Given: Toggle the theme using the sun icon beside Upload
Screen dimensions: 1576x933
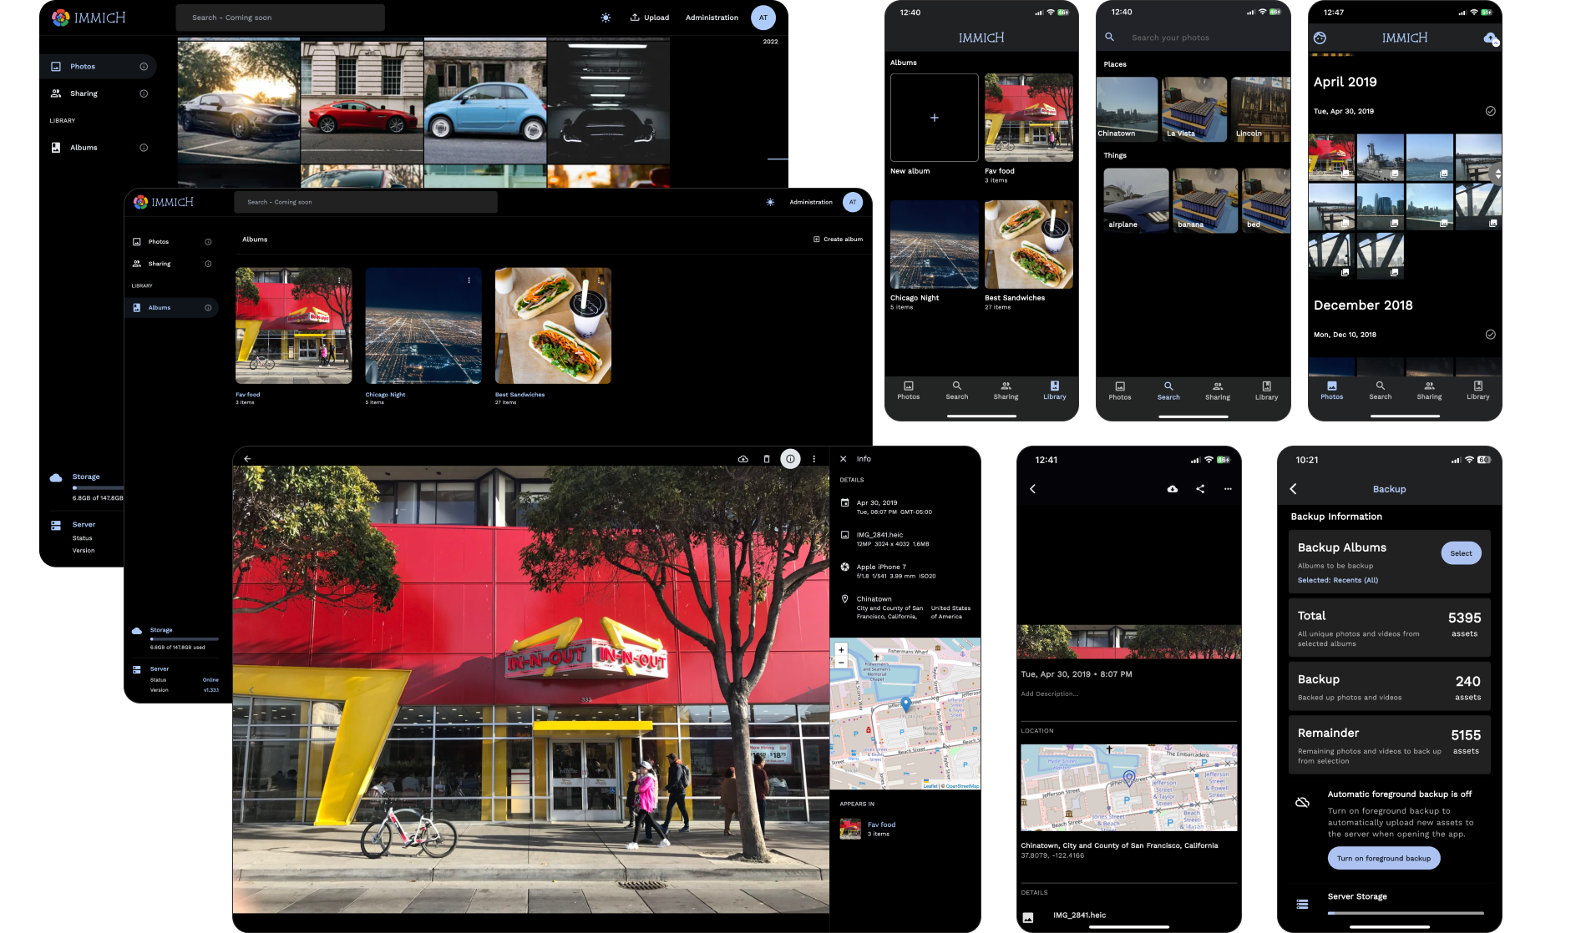Looking at the screenshot, I should [x=606, y=18].
